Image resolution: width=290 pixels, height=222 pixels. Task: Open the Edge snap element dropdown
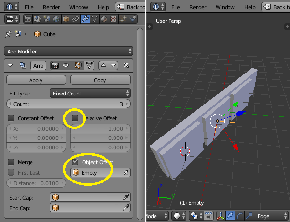[x=271, y=216]
